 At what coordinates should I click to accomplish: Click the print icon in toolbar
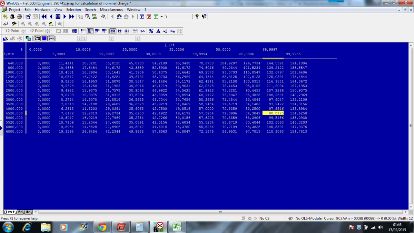coord(19,17)
